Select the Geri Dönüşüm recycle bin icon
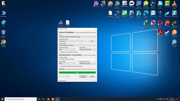Image resolution: width=180 pixels, height=101 pixels. (3, 34)
